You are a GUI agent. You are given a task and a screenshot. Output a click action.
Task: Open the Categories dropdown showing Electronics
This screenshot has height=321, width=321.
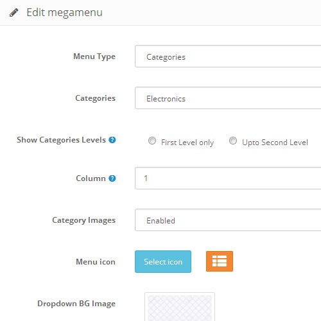[228, 98]
